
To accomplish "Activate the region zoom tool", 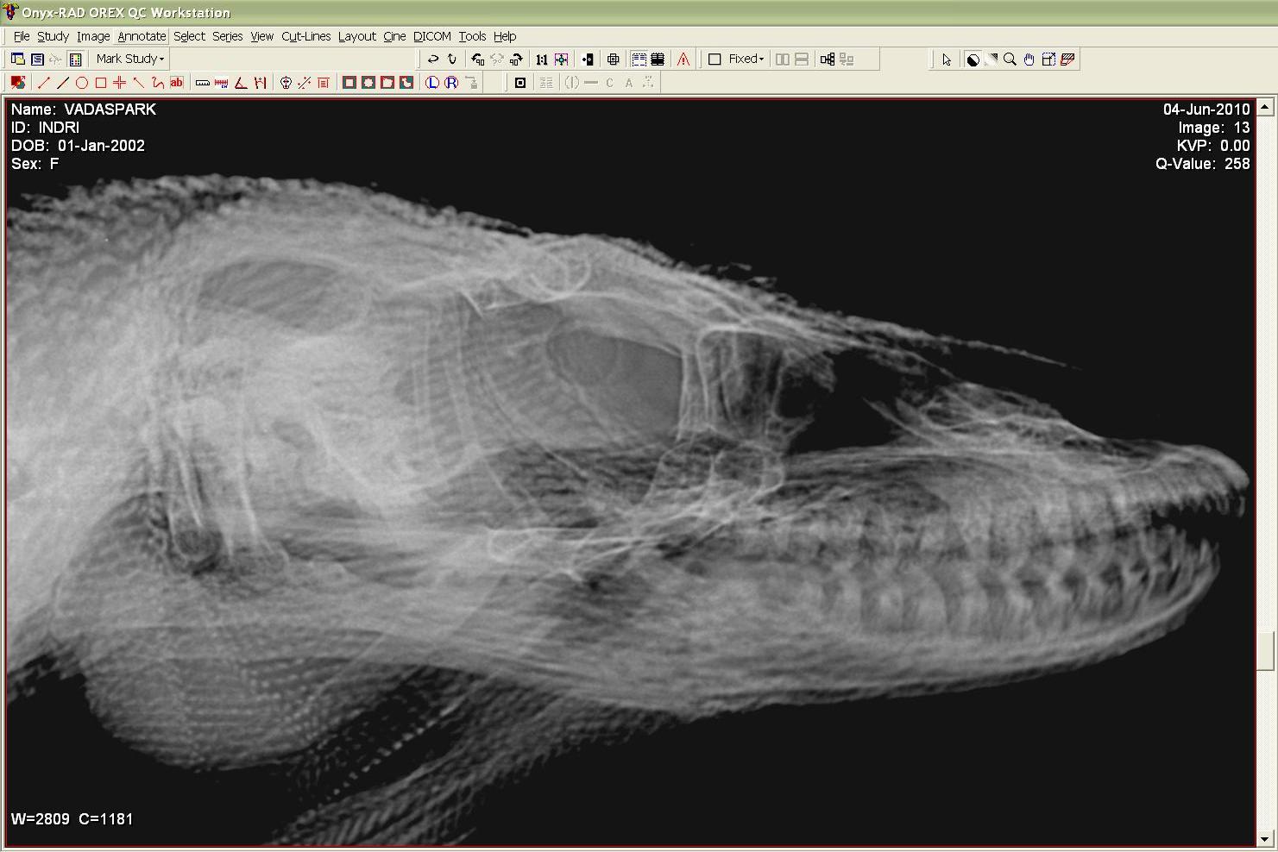I will click(1048, 59).
